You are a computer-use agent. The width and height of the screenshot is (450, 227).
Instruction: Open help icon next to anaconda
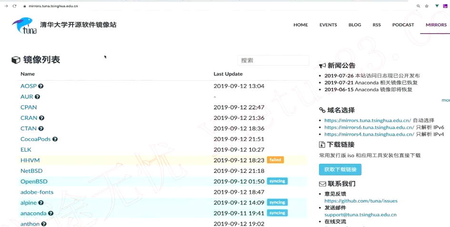(x=50, y=213)
